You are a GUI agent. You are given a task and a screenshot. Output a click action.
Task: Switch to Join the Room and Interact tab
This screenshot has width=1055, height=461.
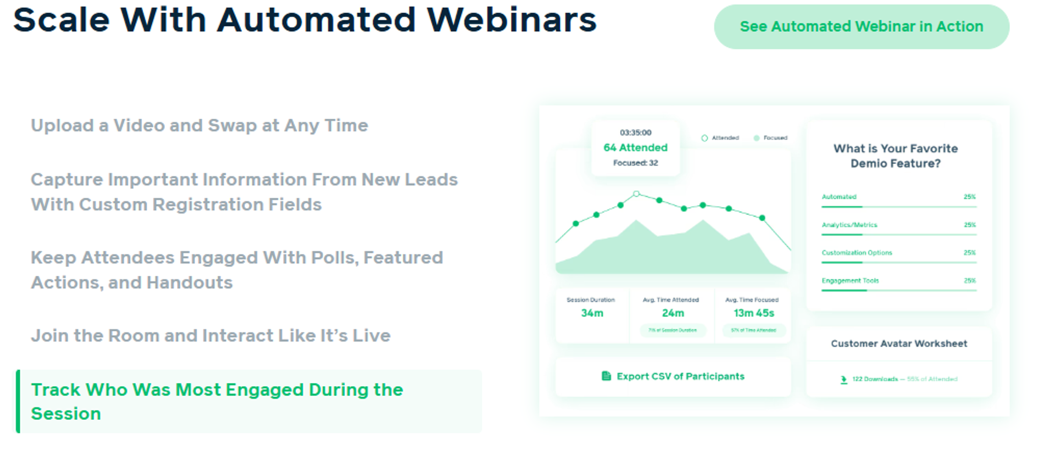coord(210,335)
